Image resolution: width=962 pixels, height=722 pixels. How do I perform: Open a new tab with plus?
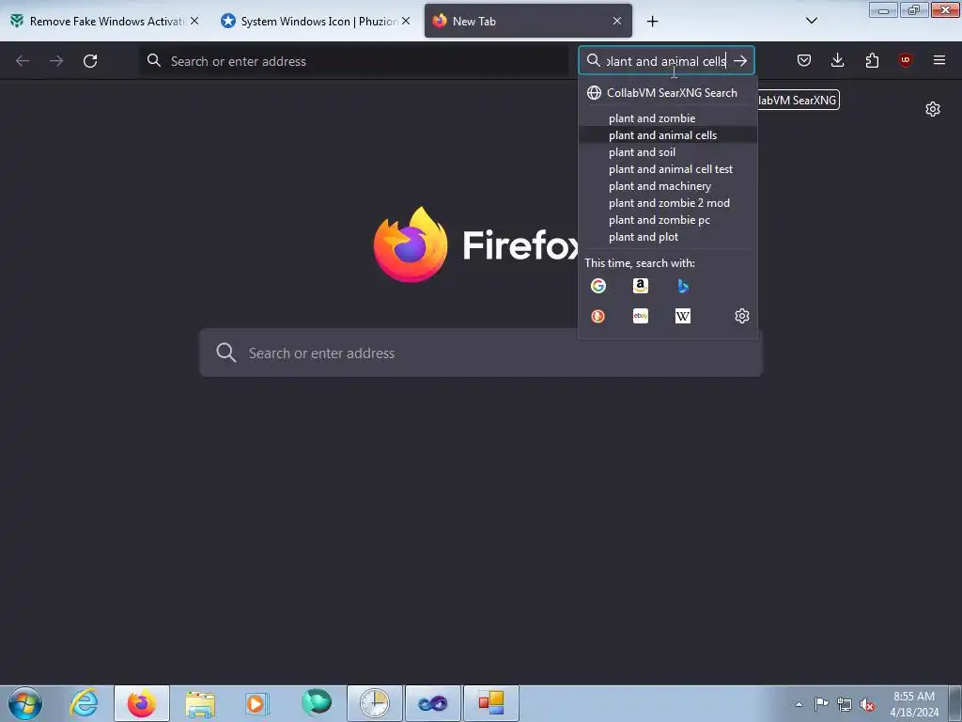click(652, 22)
